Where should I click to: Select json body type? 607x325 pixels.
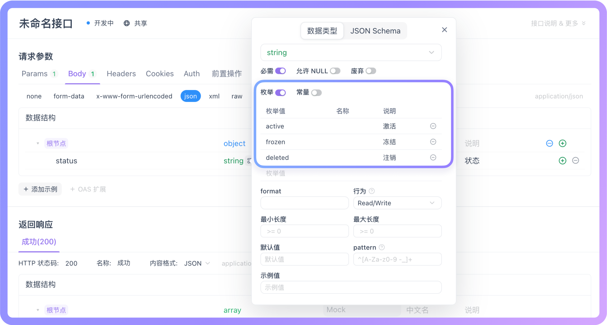click(190, 96)
